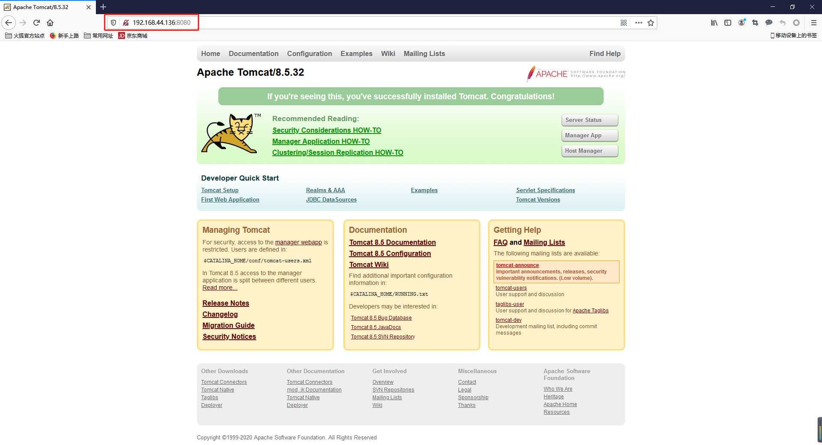Open the chat bubble toolbar icon
The image size is (822, 445).
tap(769, 23)
